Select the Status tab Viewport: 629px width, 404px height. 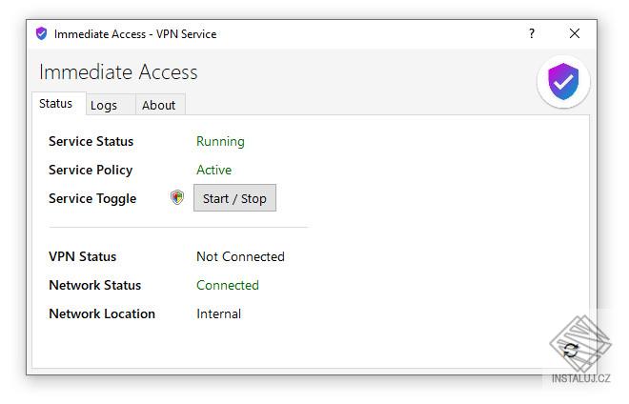(x=56, y=104)
